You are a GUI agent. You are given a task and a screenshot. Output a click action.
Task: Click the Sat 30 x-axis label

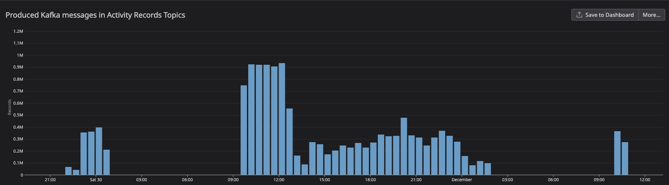click(96, 180)
